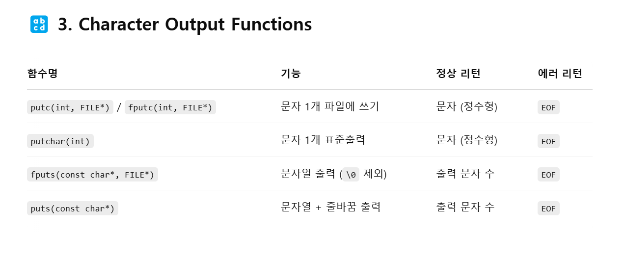Click the 함수명 column header
The width and height of the screenshot is (624, 259).
(42, 74)
